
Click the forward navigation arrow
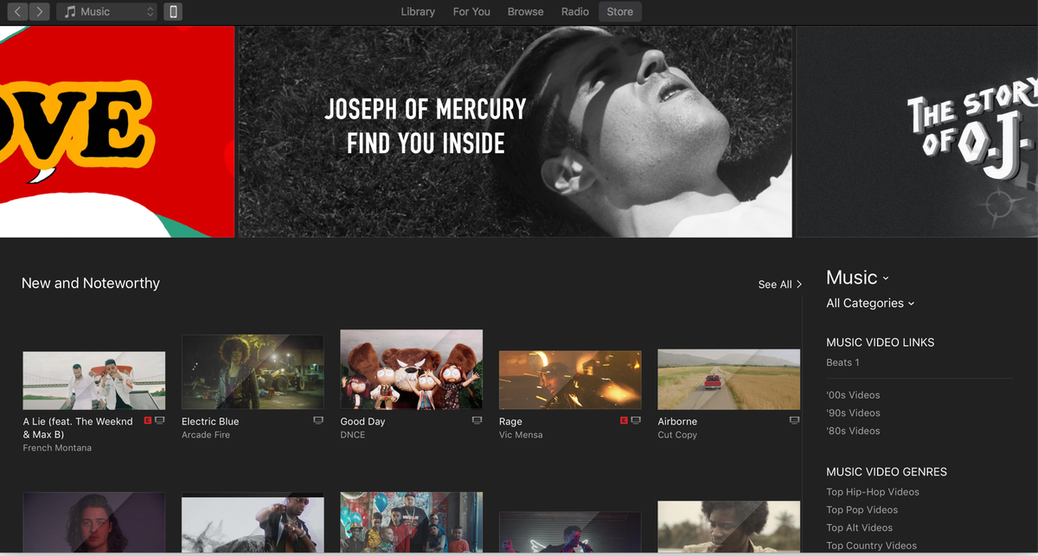36,11
